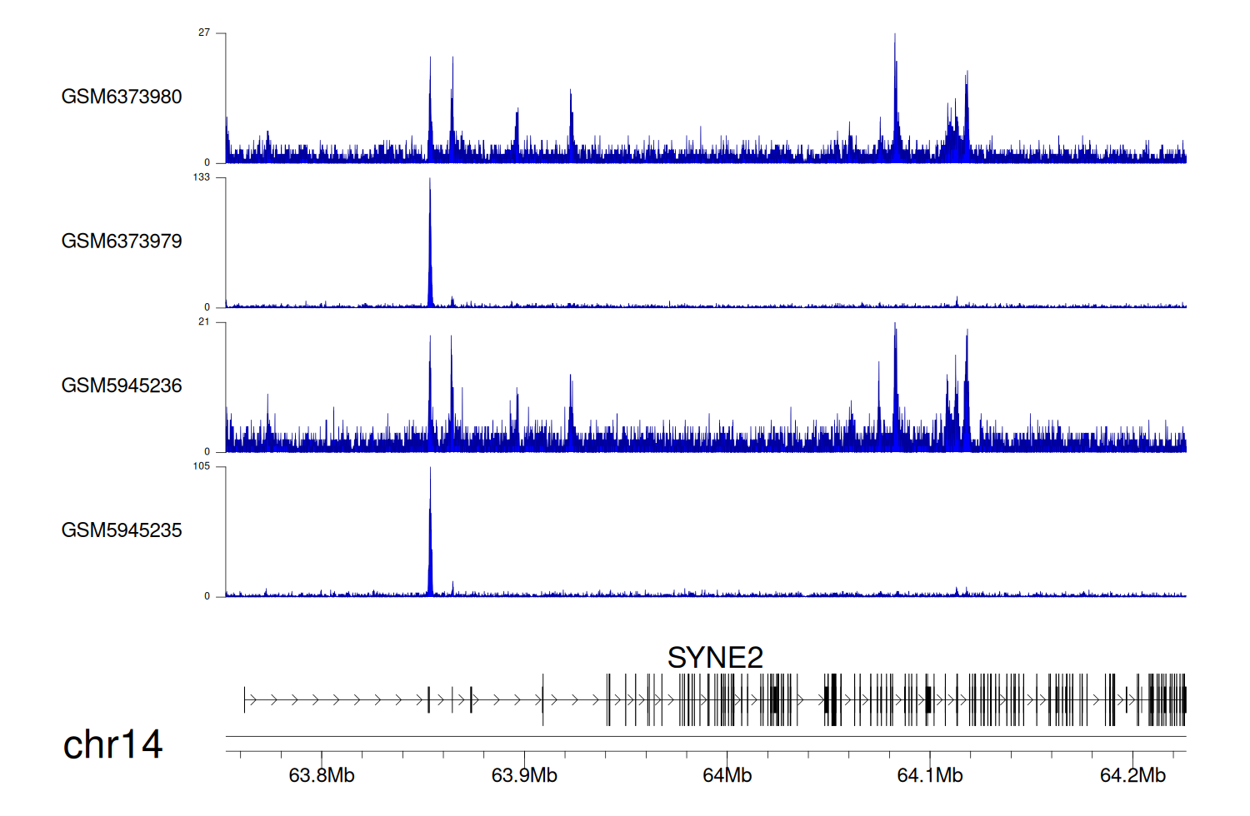
Task: Click the y-axis maximum value 133
Action: point(202,177)
